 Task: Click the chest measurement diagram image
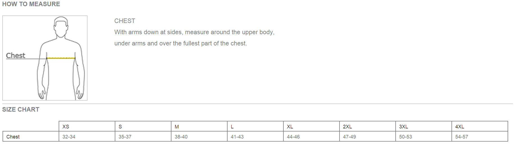(45, 58)
